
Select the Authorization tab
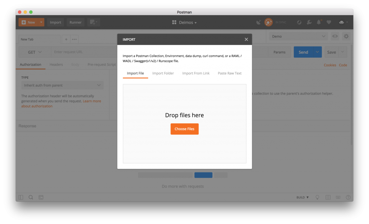click(31, 65)
